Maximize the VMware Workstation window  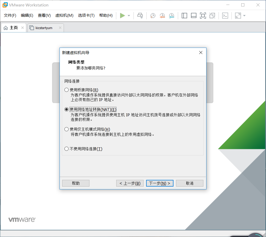pos(243,5)
